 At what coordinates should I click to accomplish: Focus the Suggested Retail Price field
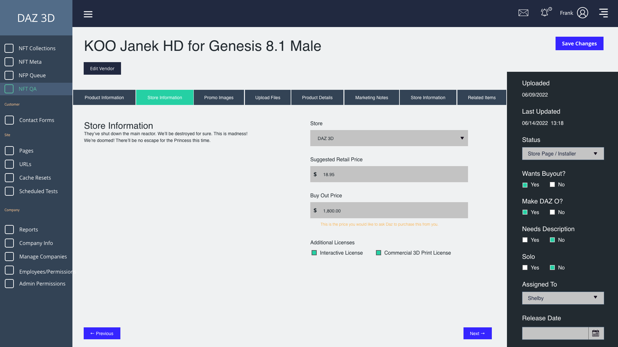pos(389,174)
